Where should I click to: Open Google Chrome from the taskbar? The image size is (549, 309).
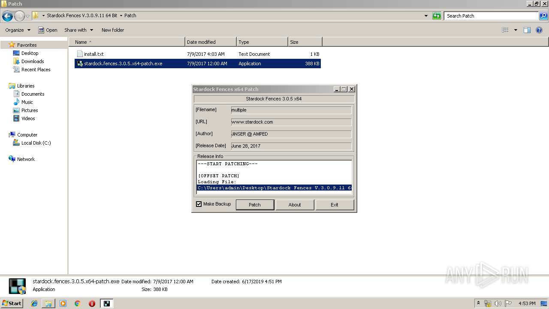coord(78,303)
